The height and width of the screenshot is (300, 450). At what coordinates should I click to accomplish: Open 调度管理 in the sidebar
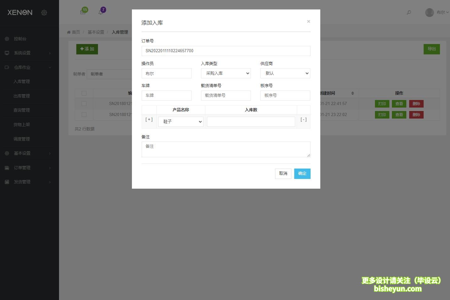coord(22,139)
